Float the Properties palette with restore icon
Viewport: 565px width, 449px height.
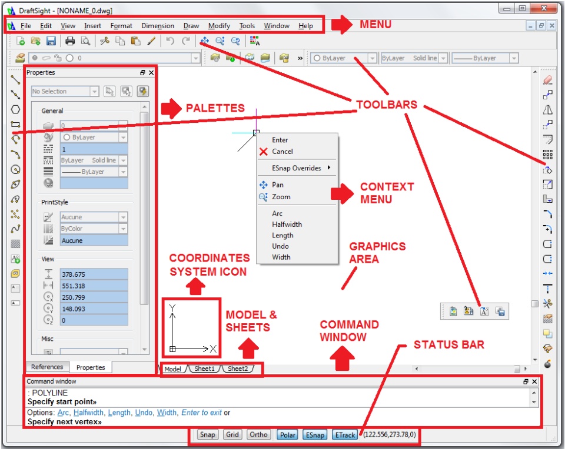pos(142,73)
